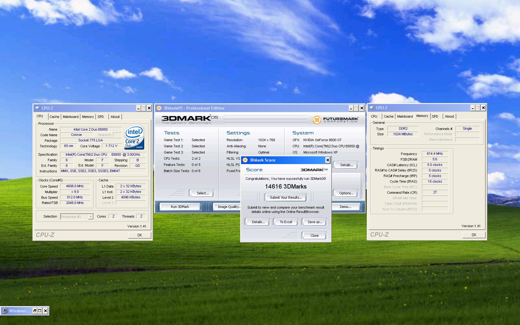Click Close button in score dialog
520x325 pixels.
tap(314, 236)
